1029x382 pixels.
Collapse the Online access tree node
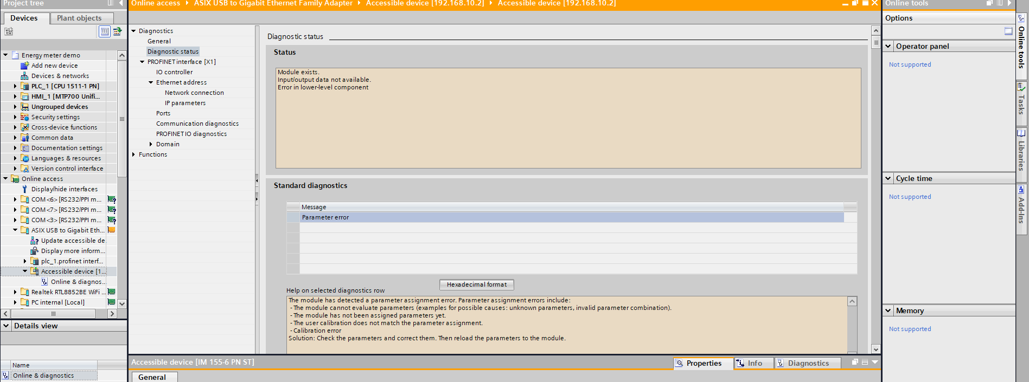point(5,179)
